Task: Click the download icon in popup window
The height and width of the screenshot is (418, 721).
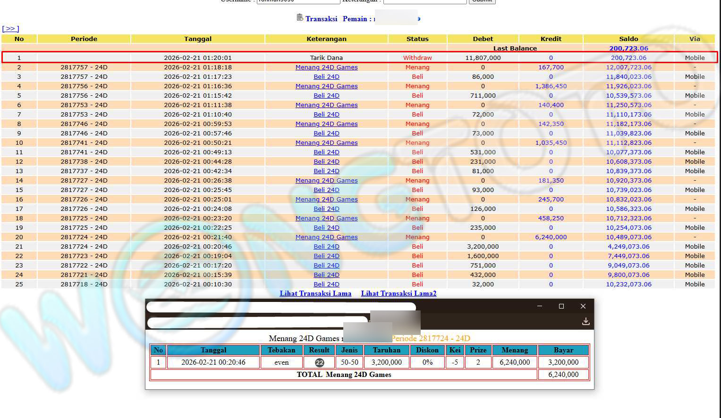Action: pyautogui.click(x=585, y=321)
